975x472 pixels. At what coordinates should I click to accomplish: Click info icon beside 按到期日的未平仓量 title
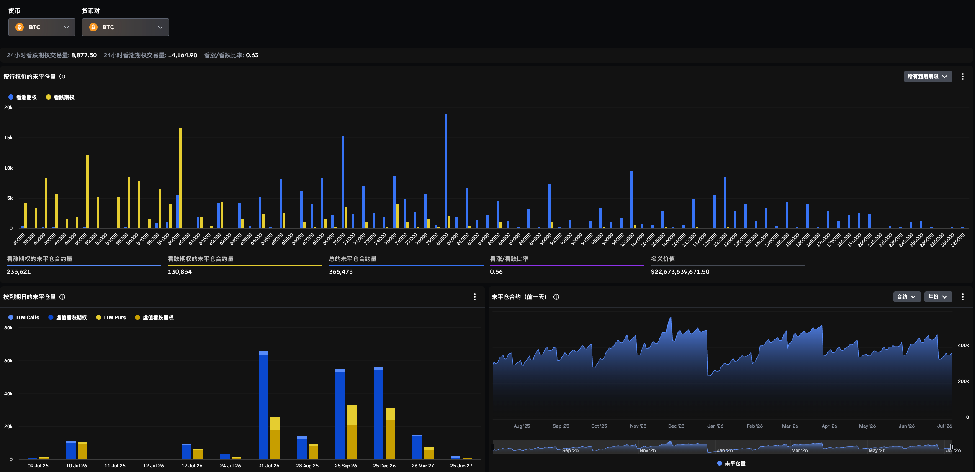(x=62, y=297)
